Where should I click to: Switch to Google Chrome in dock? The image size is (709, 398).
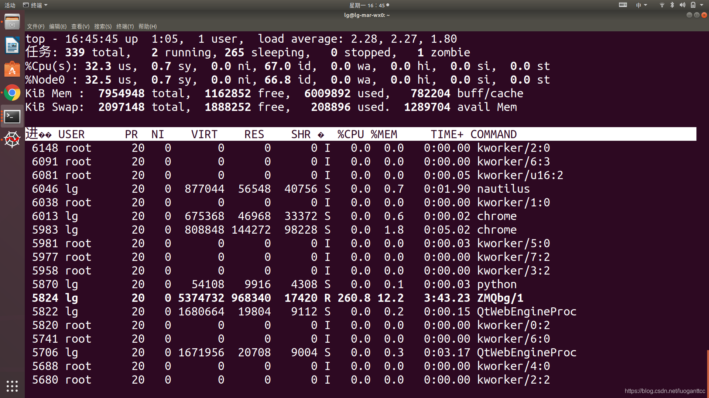[12, 93]
